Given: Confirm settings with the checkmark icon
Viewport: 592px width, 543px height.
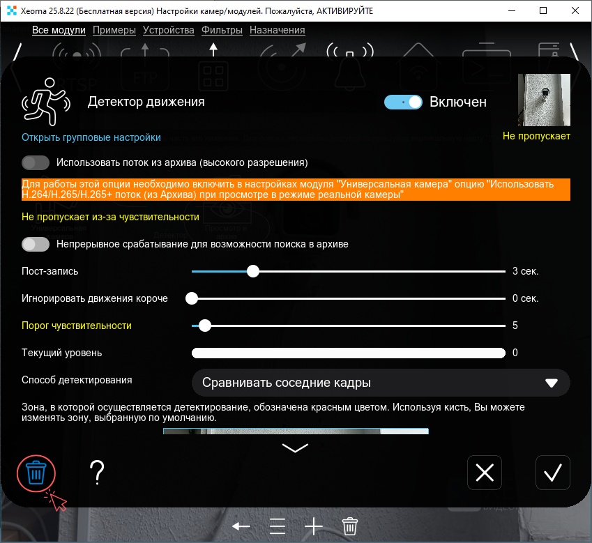Looking at the screenshot, I should pos(552,473).
